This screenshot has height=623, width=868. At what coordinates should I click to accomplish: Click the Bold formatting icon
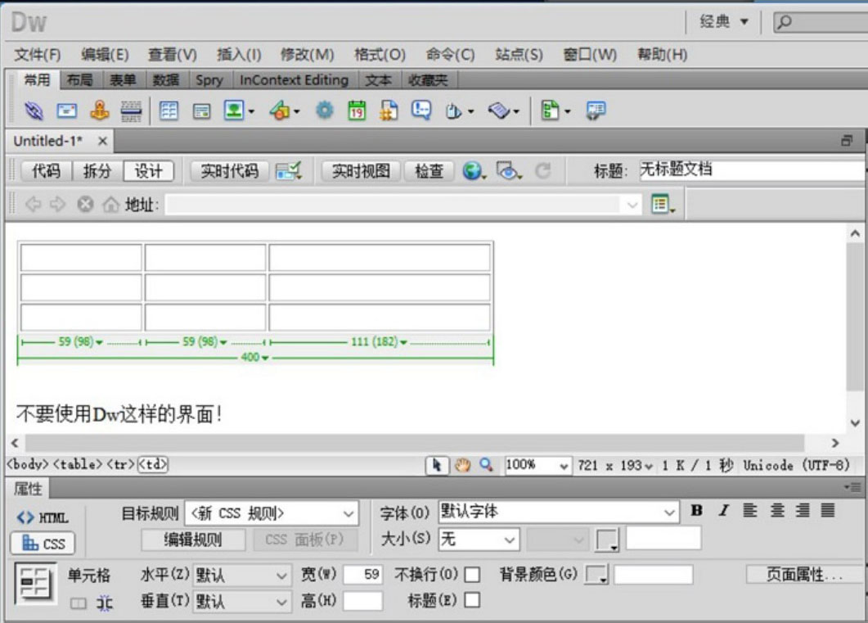click(x=696, y=511)
